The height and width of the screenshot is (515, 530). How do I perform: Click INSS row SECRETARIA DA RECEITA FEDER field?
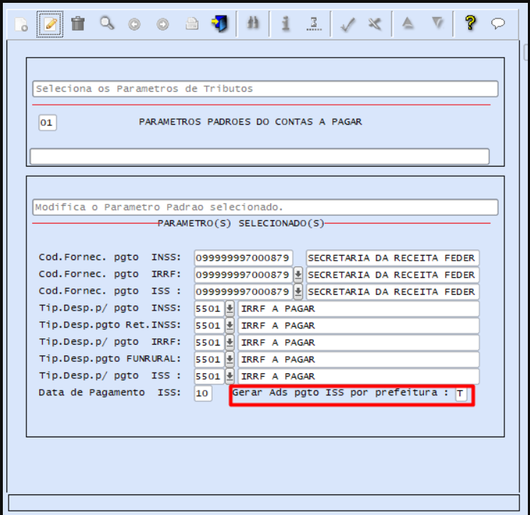393,258
